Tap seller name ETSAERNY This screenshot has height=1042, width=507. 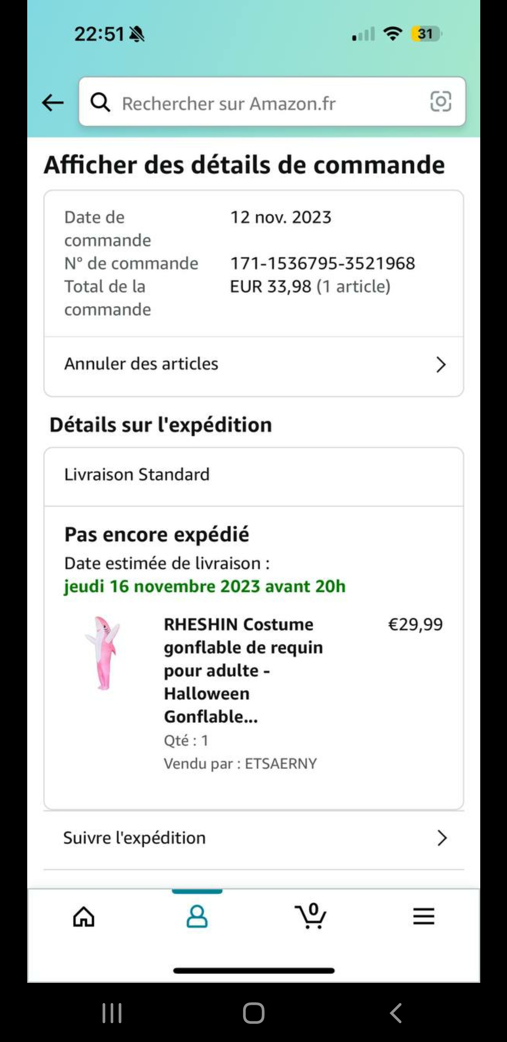[x=281, y=764]
